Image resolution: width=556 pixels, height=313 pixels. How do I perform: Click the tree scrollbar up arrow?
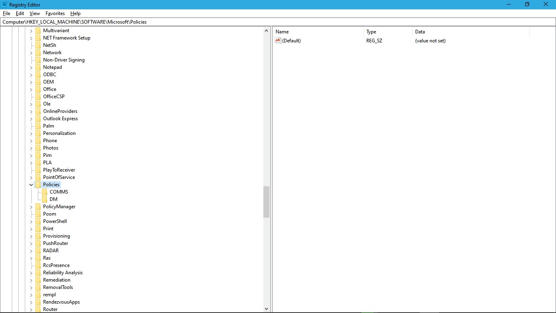[267, 31]
